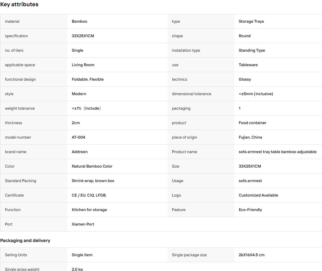Click the Natural Bamboo Color value
322x271 pixels.
pos(92,166)
